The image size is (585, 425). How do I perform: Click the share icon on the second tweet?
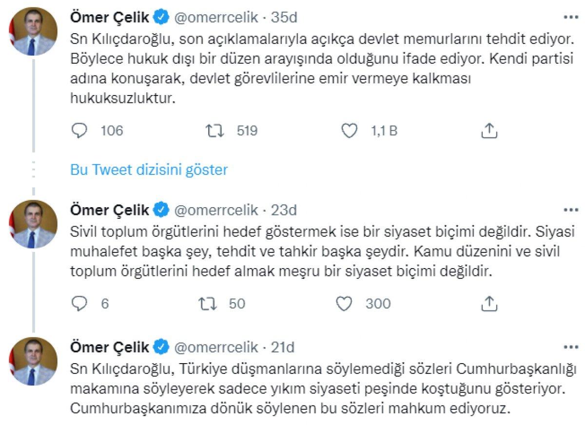tap(487, 303)
